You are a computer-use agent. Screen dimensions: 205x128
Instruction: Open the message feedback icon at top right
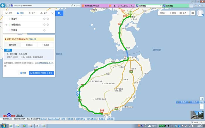pyautogui.click(x=193, y=13)
